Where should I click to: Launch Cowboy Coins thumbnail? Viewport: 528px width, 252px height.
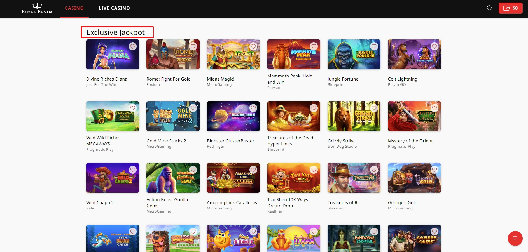point(414,238)
